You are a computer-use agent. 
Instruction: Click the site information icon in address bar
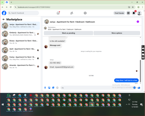(15, 7)
